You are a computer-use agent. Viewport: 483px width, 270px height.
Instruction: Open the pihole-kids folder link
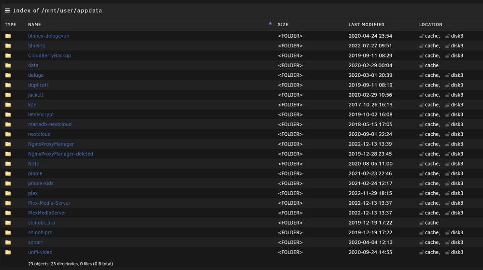[41, 184]
